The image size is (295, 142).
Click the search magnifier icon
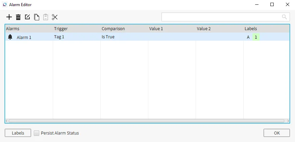tap(284, 17)
